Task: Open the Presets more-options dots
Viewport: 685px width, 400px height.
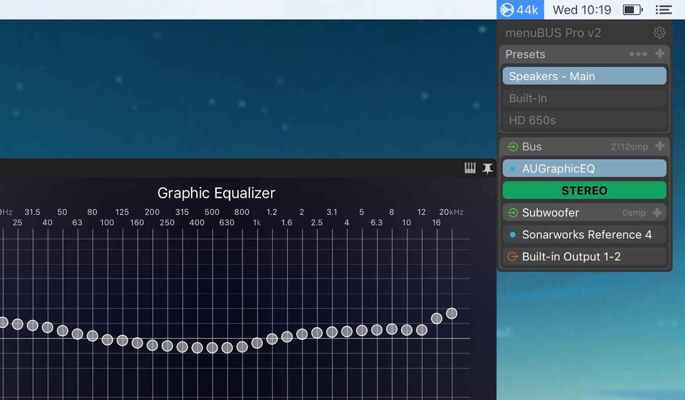Action: 638,54
